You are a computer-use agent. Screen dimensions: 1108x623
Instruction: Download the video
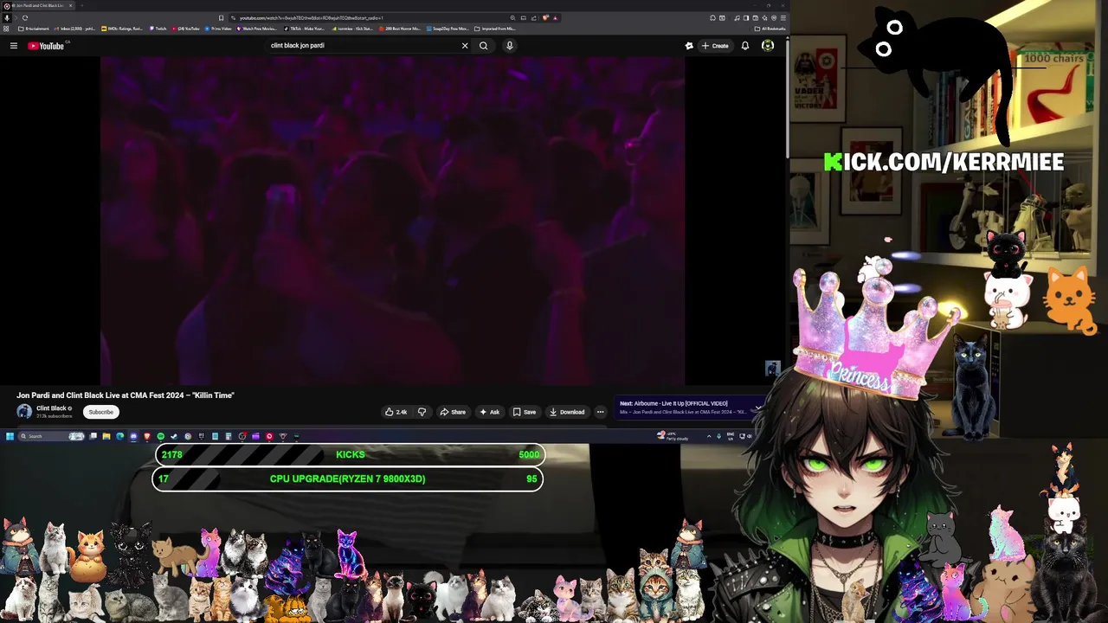567,412
